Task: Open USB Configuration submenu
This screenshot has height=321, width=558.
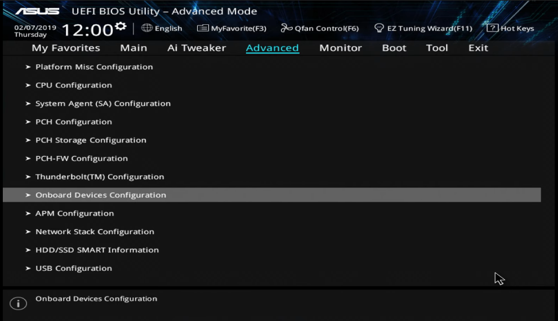Action: (74, 268)
